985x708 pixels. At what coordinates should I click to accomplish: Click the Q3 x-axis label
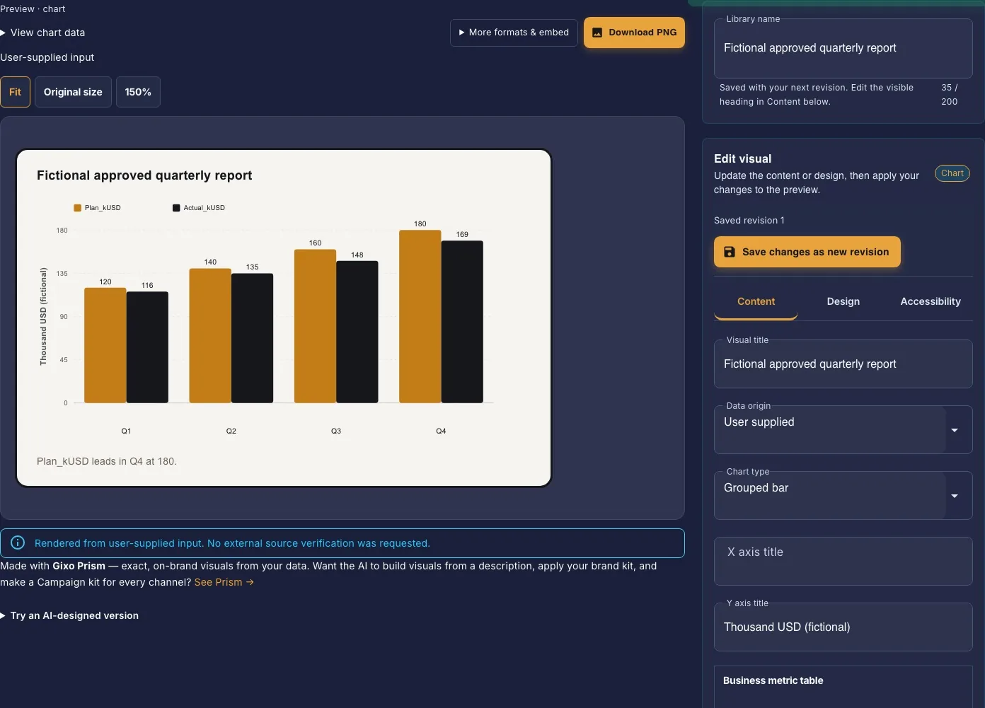(x=336, y=431)
